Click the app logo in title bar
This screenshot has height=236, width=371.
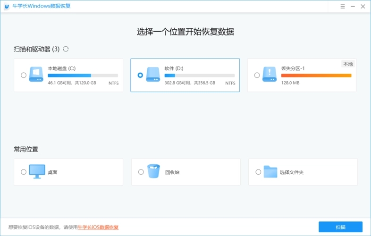(x=7, y=7)
